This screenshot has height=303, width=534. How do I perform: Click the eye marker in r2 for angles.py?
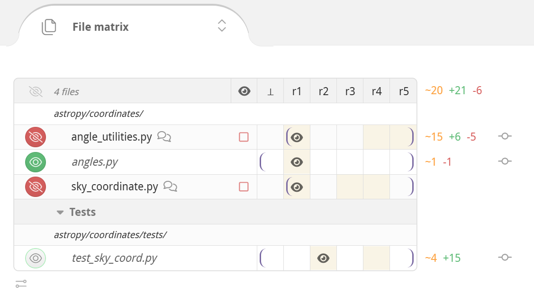pyautogui.click(x=297, y=162)
